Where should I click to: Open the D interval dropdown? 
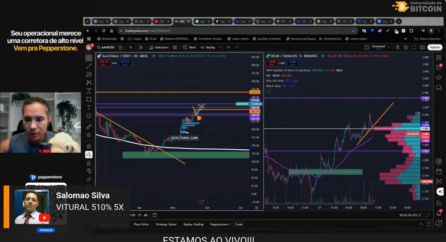click(x=131, y=47)
